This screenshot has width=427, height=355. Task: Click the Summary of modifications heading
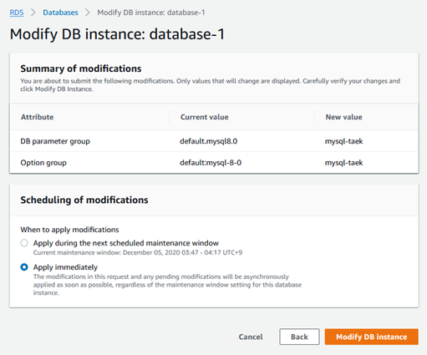click(81, 68)
